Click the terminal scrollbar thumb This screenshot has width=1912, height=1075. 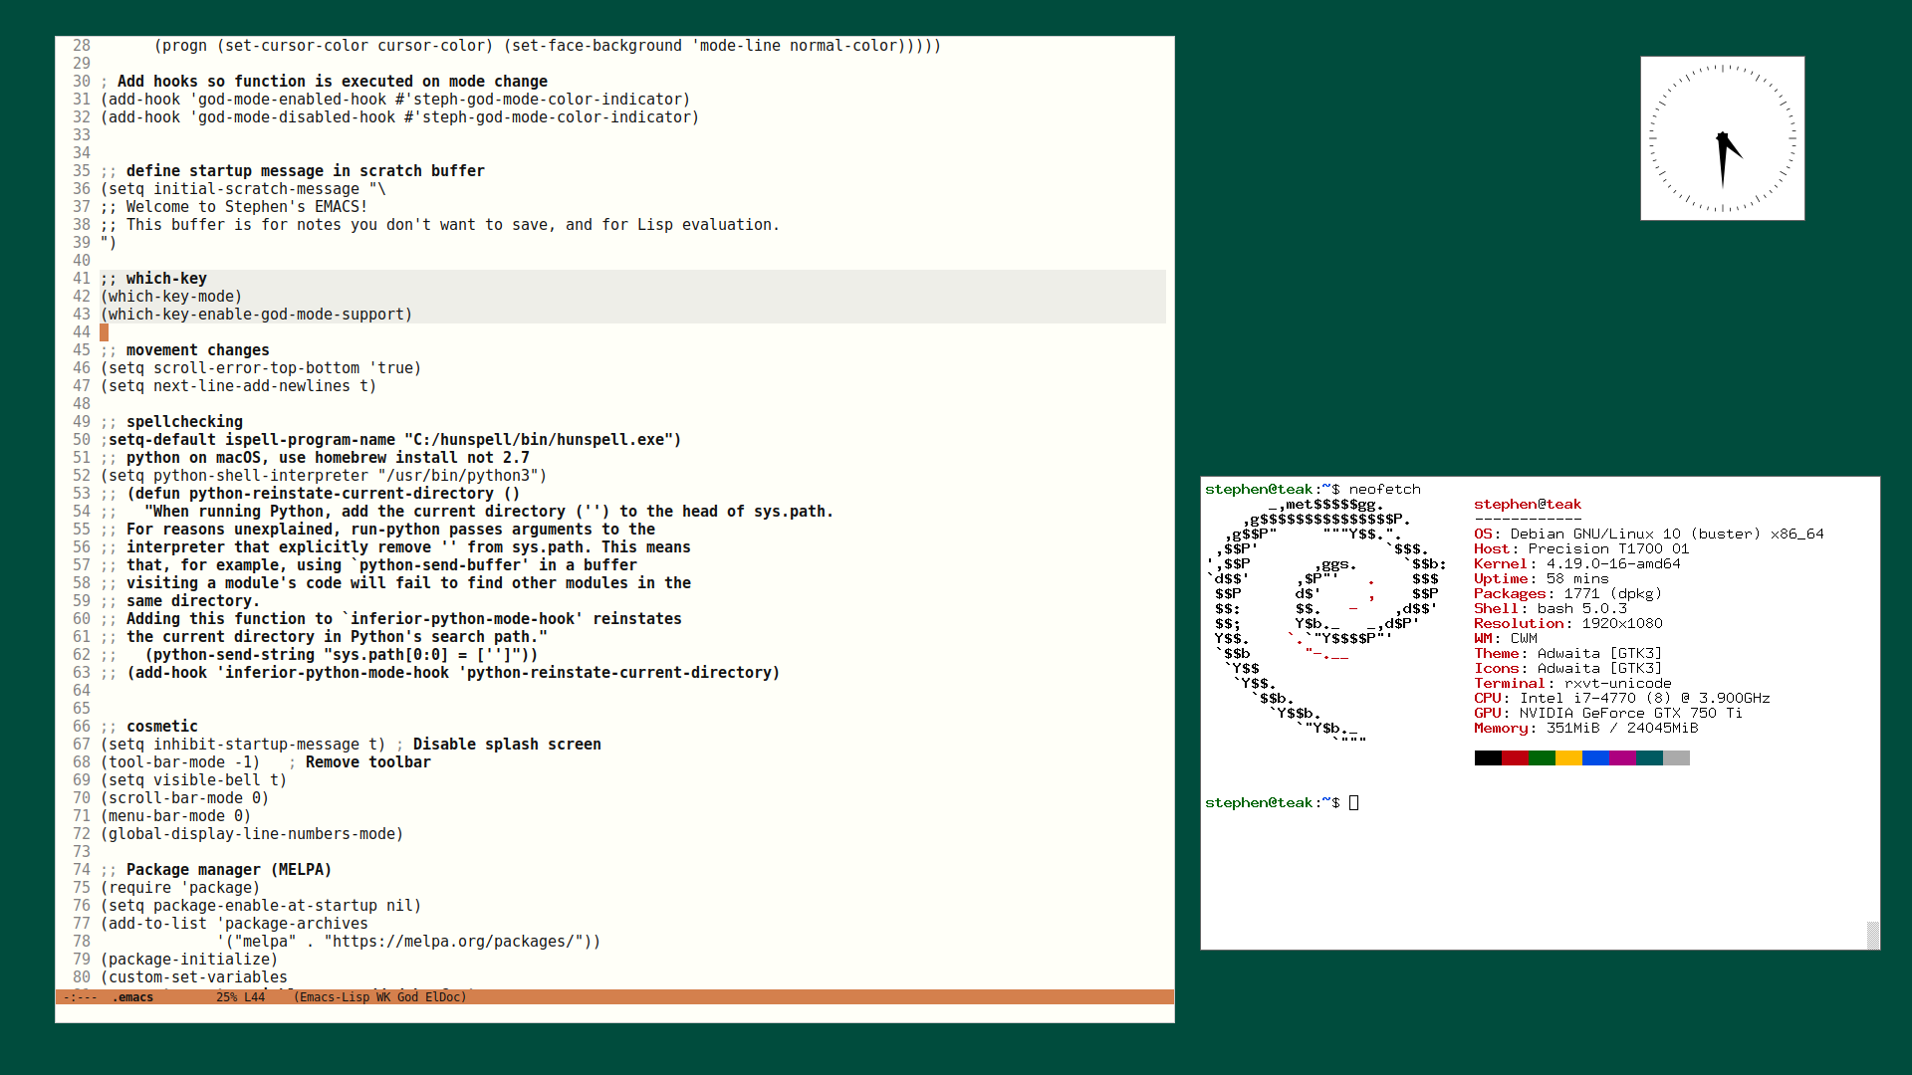coord(1872,935)
